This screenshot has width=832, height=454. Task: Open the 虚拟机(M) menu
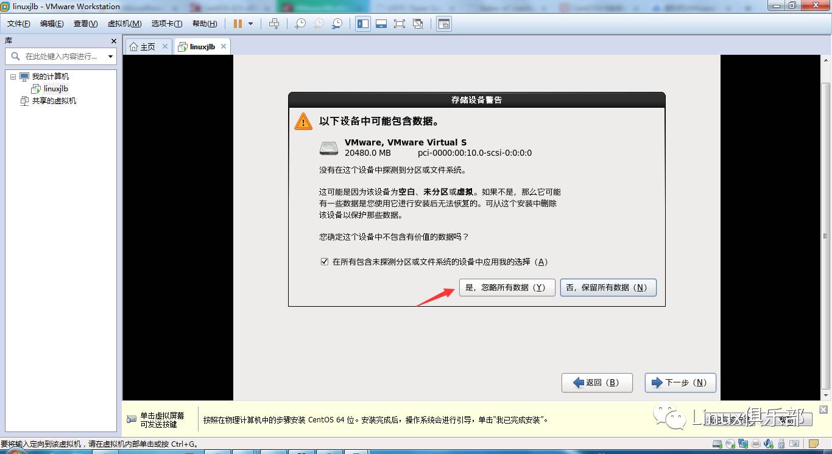(124, 24)
